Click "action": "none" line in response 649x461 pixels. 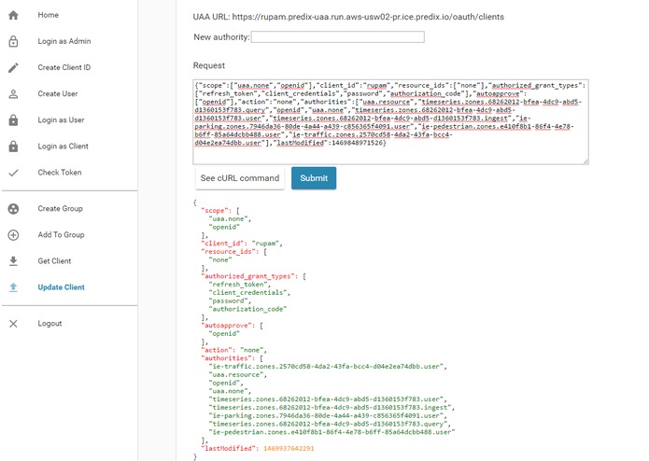coord(234,350)
